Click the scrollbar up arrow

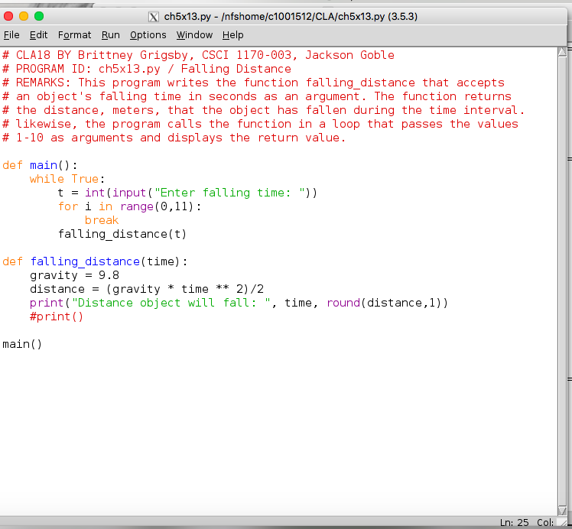(562, 52)
